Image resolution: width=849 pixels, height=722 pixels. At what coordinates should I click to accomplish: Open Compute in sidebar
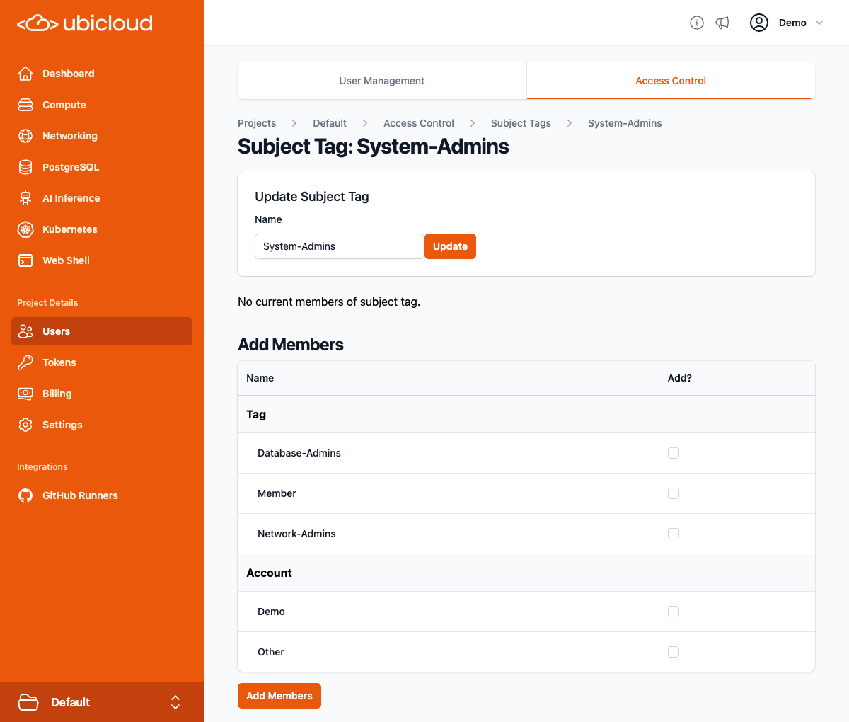coord(102,105)
